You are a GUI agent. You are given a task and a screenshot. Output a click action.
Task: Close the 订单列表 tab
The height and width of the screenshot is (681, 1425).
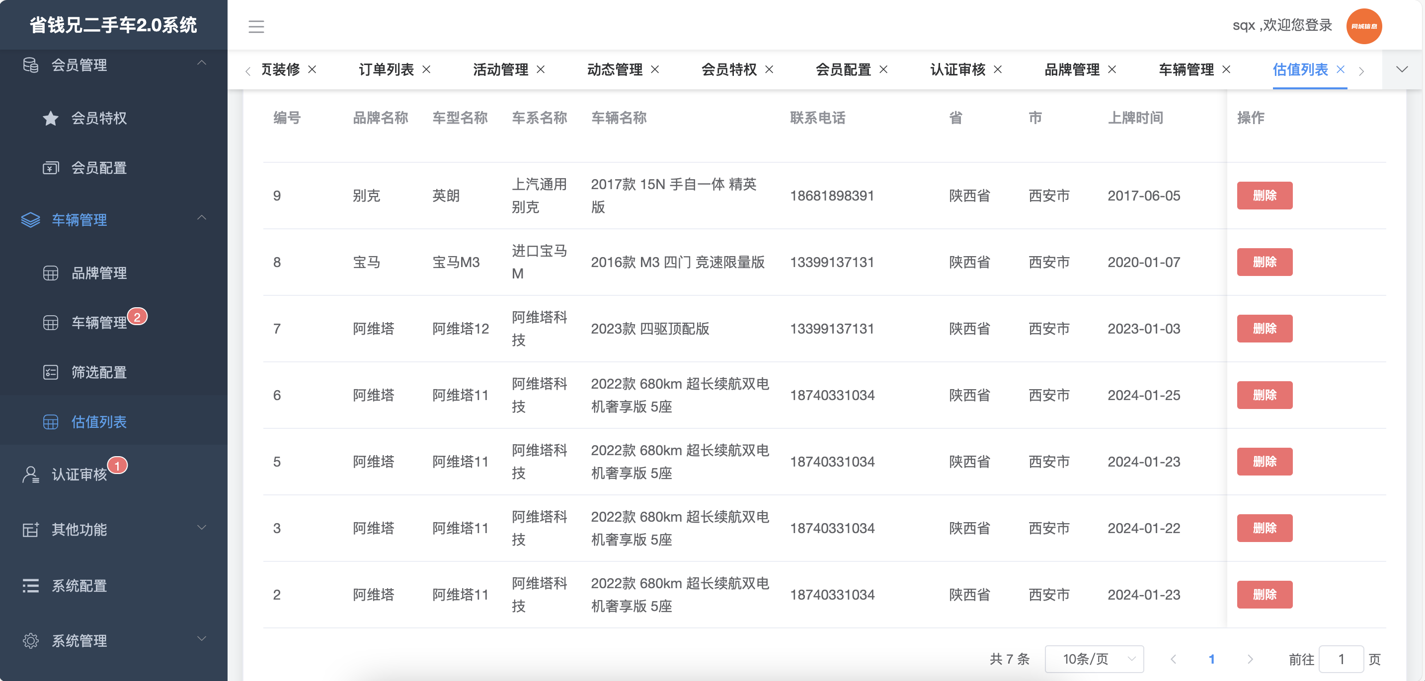coord(426,69)
